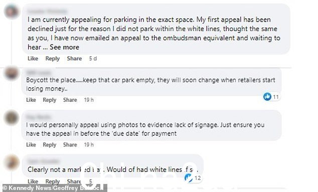318x192 pixels.
Task: Like the lack of signage comment
Action: point(31,144)
